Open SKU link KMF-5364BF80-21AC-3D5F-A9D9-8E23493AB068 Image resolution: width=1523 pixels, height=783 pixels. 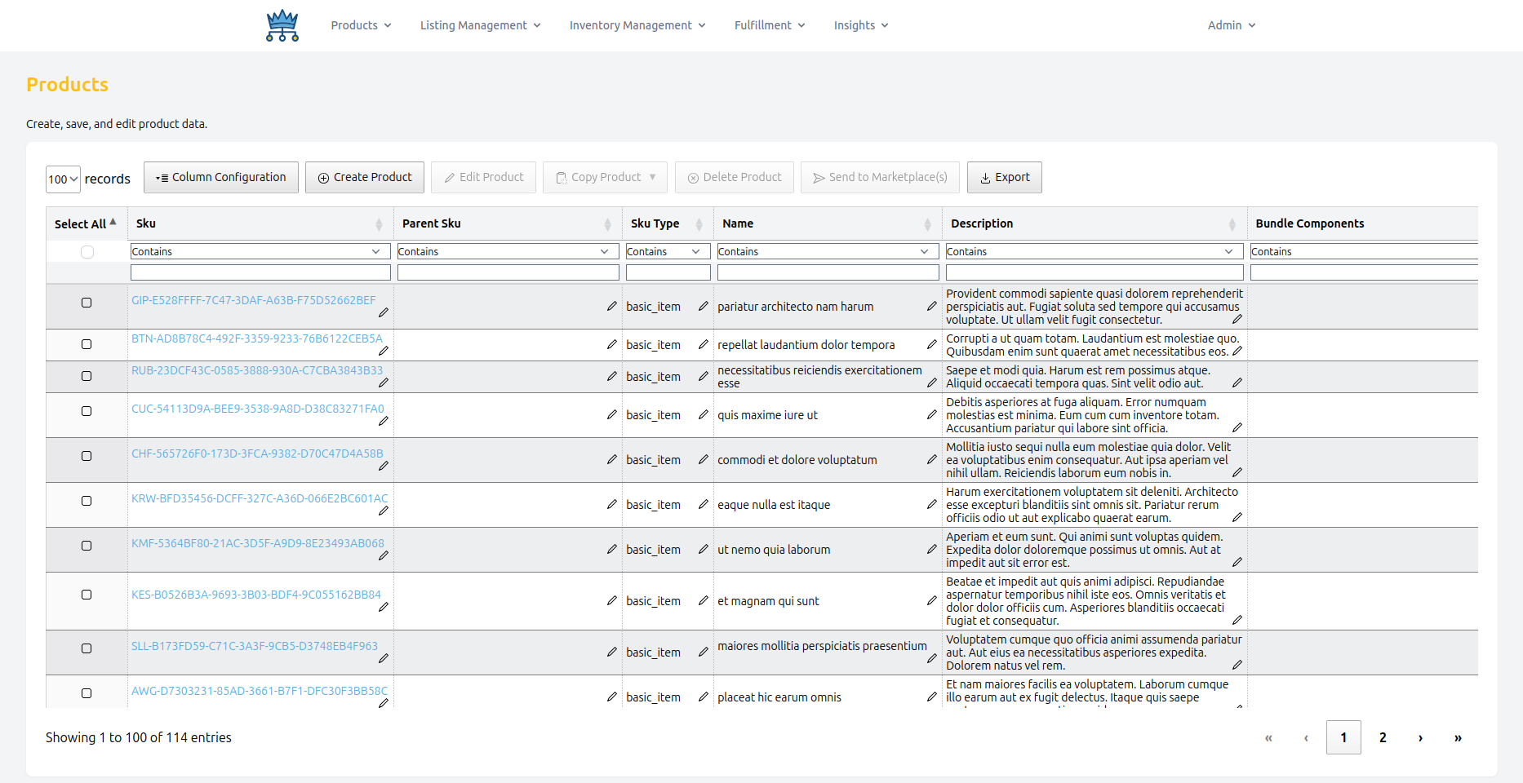tap(258, 543)
